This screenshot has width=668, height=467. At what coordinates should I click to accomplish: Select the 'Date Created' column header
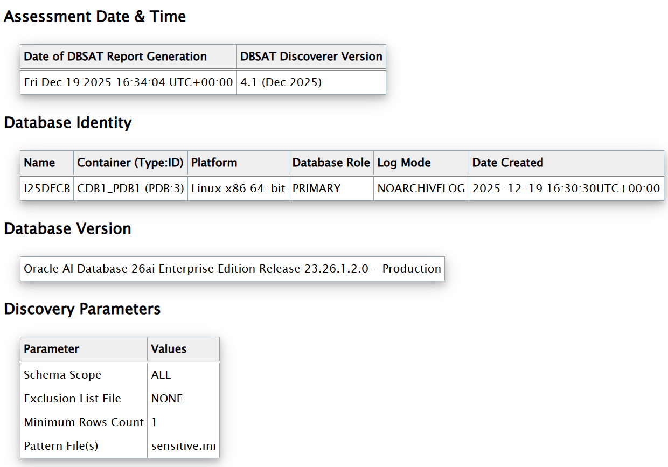(x=566, y=163)
